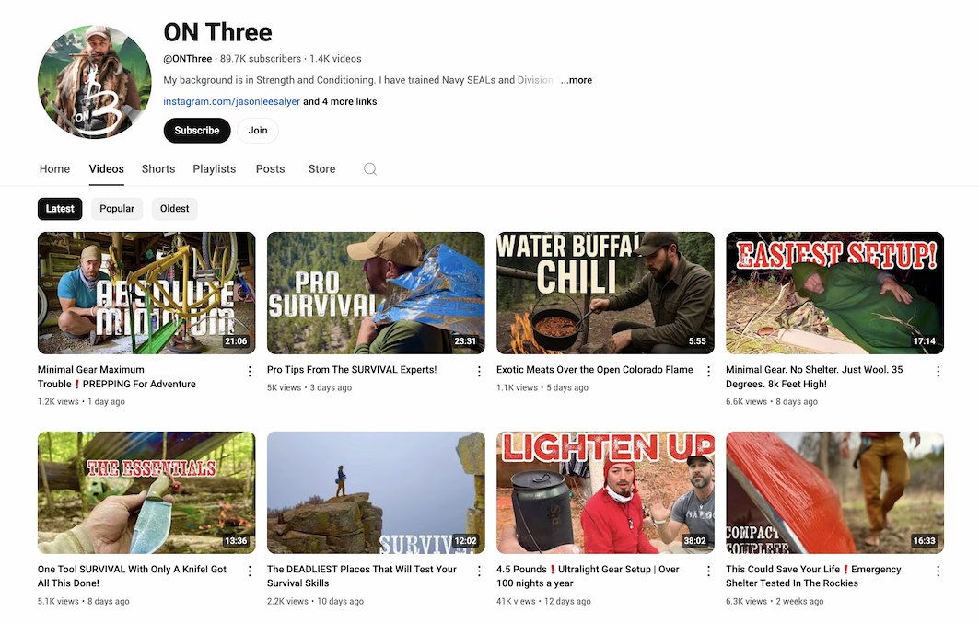Expand the 'and 4 more links' list

click(x=340, y=102)
